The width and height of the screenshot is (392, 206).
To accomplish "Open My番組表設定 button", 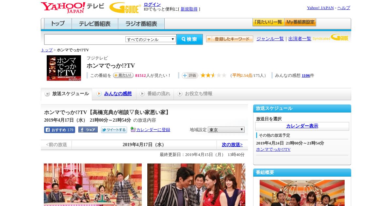I will [300, 22].
